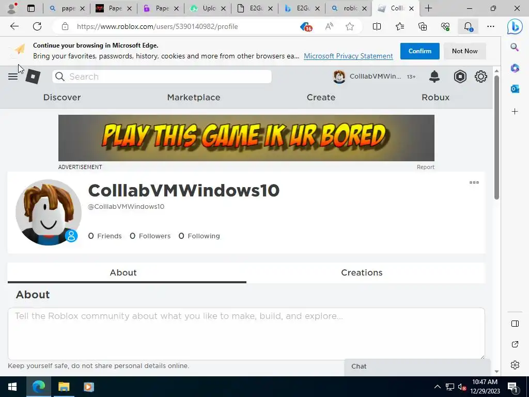This screenshot has height=397, width=529.
Task: Click the Edge notifications bell toolbar icon
Action: pyautogui.click(x=468, y=26)
